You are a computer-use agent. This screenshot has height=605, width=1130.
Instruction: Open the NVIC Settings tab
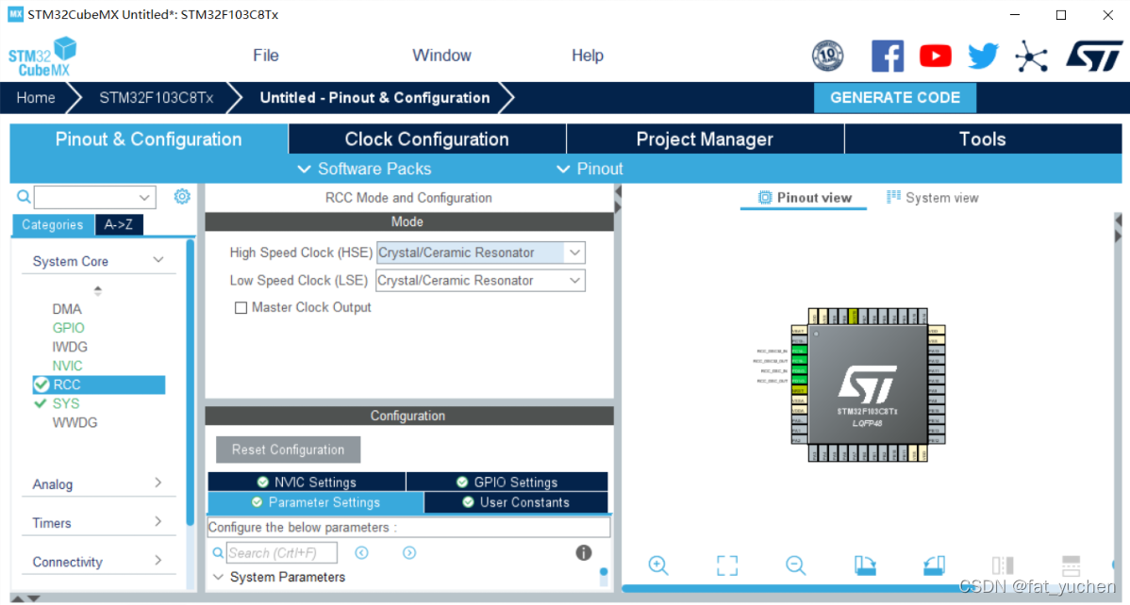pos(307,482)
